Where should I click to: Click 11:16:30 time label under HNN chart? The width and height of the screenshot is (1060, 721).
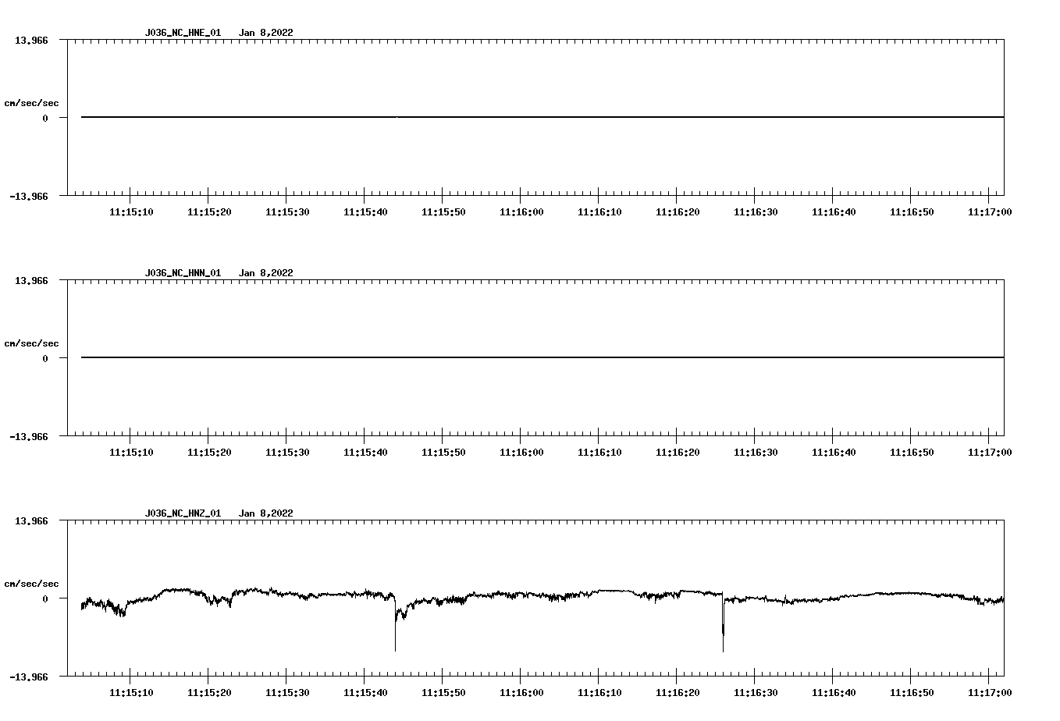tap(756, 453)
